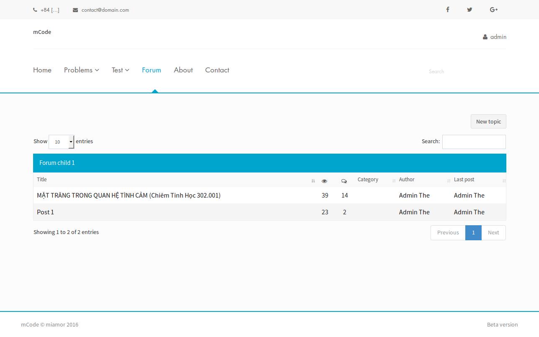Sort by Last post column arrow
The height and width of the screenshot is (337, 539).
[x=504, y=181]
